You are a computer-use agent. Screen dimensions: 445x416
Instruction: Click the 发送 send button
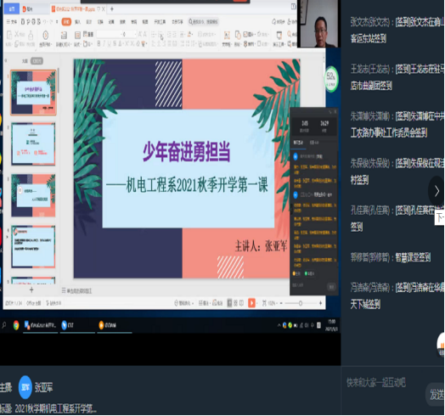[x=437, y=394]
